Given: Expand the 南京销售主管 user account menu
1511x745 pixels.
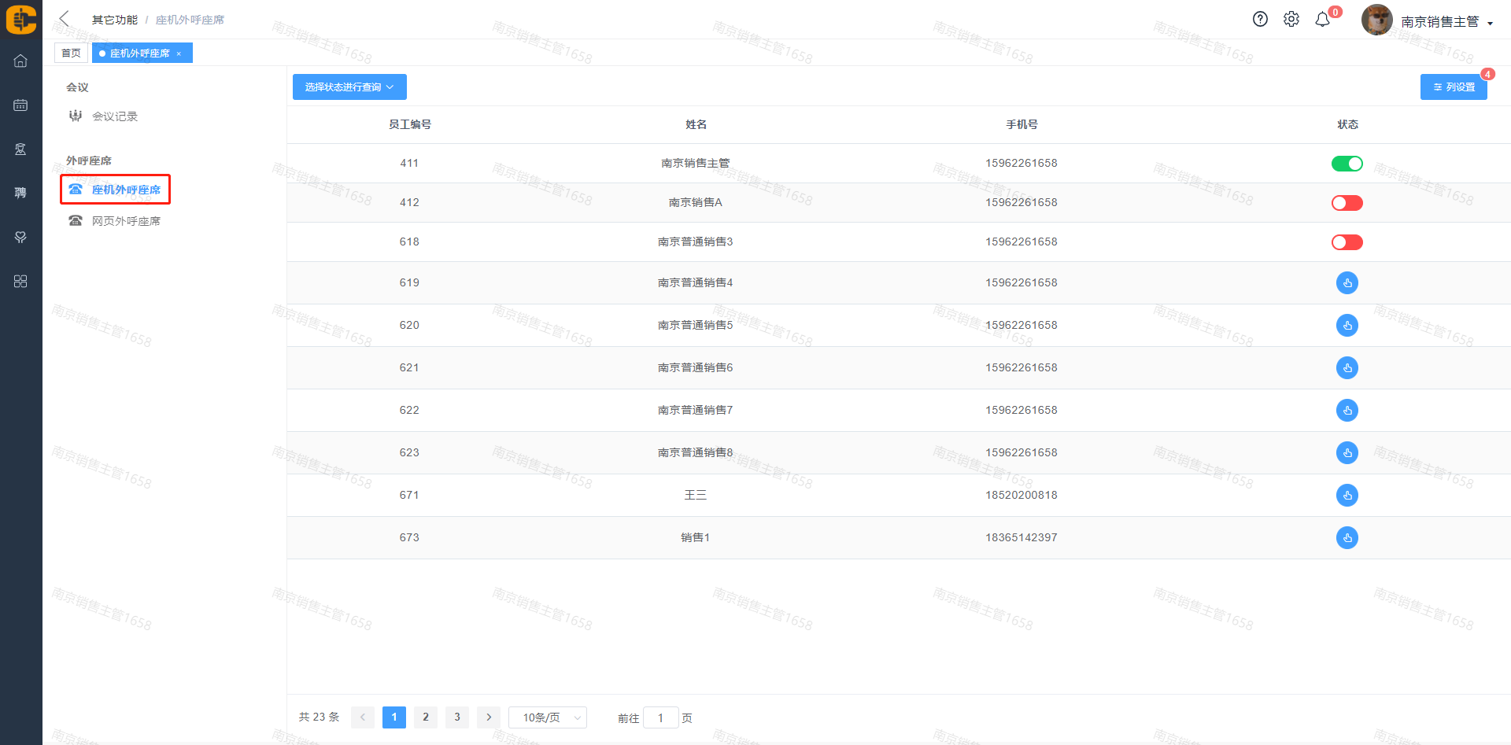Looking at the screenshot, I should point(1446,22).
